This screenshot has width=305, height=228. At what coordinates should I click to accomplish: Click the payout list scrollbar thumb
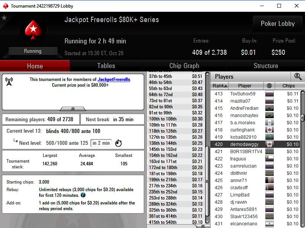[207, 181]
